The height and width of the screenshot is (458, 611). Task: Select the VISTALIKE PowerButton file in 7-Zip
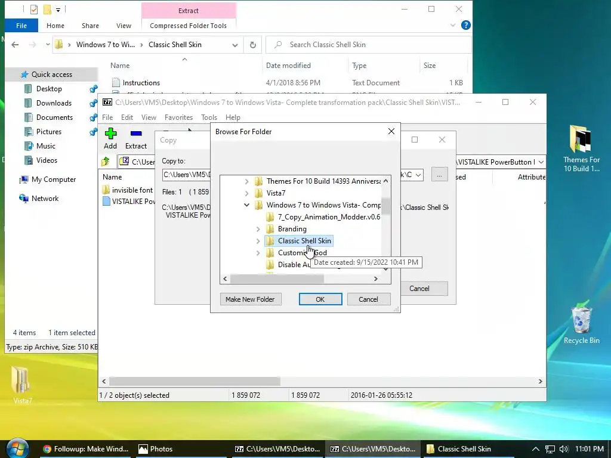pos(129,202)
